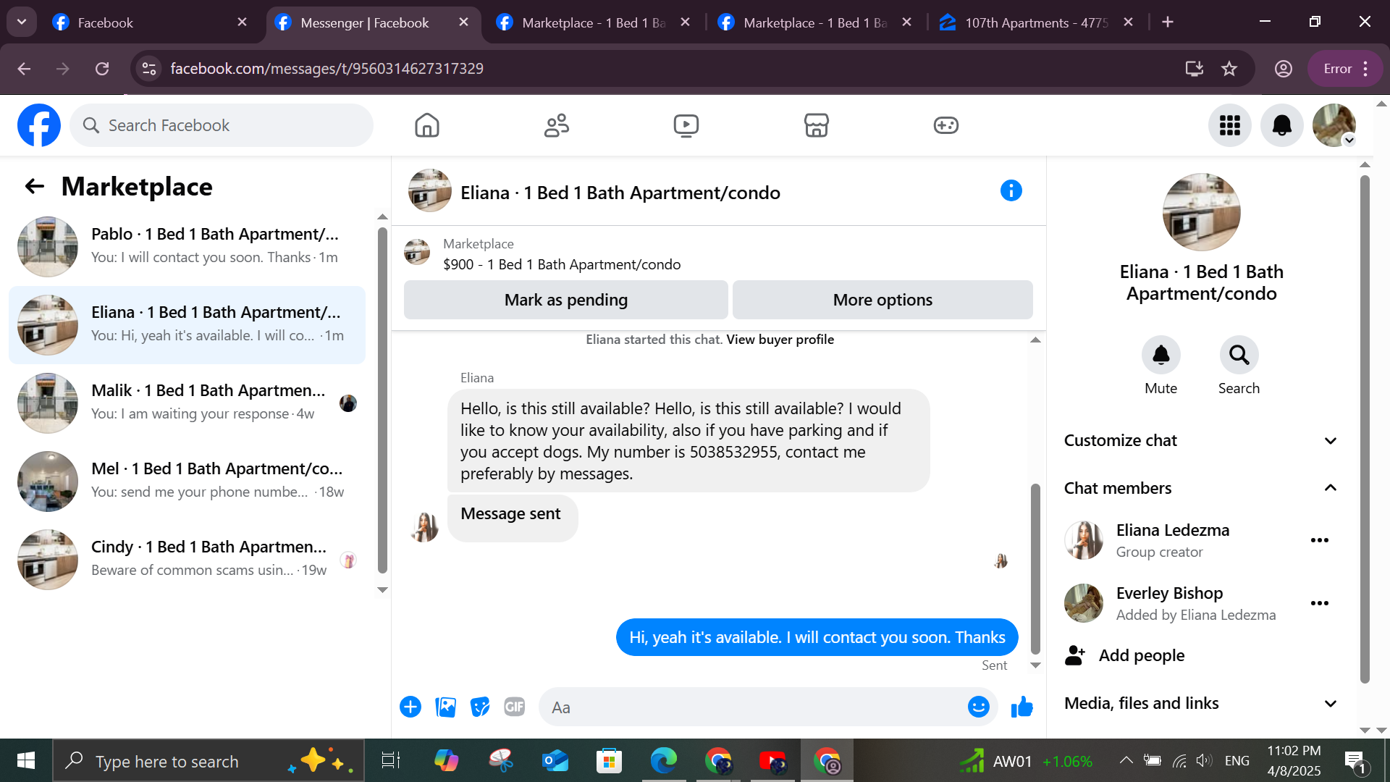The height and width of the screenshot is (782, 1390).
Task: Open the sticker picker
Action: tap(480, 707)
